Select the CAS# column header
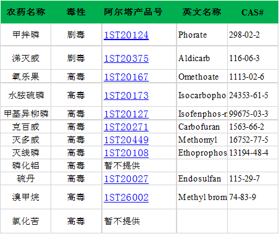 [252, 12]
